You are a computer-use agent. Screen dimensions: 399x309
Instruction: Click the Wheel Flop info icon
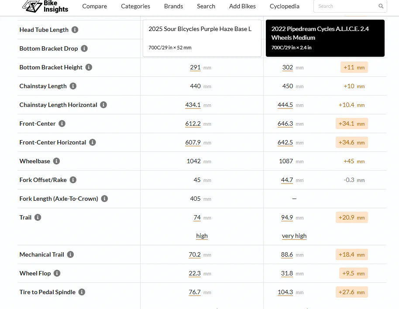click(x=57, y=273)
